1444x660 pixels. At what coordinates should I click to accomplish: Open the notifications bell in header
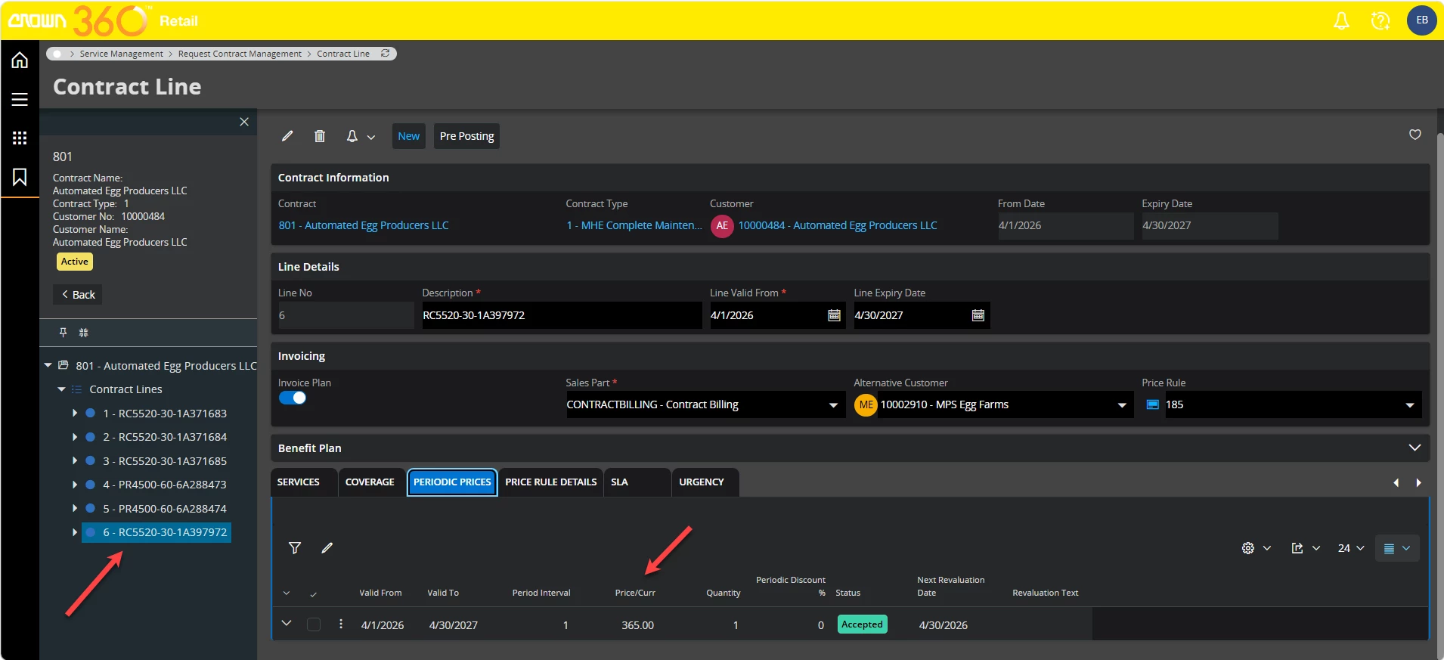point(1341,20)
